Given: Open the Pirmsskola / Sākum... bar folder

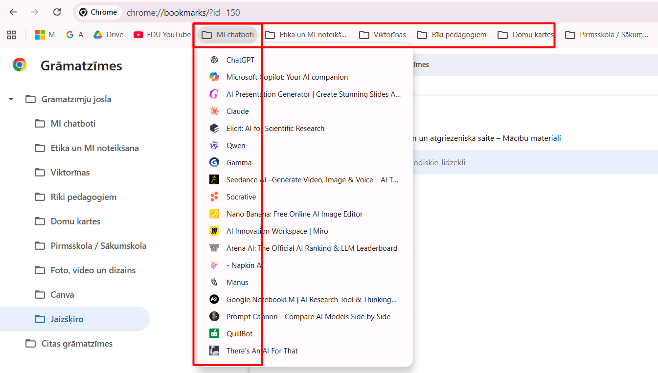Looking at the screenshot, I should (607, 35).
